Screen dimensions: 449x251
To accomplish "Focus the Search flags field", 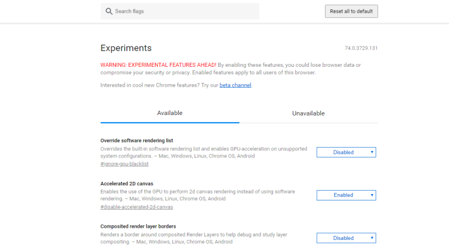I will pyautogui.click(x=180, y=12).
